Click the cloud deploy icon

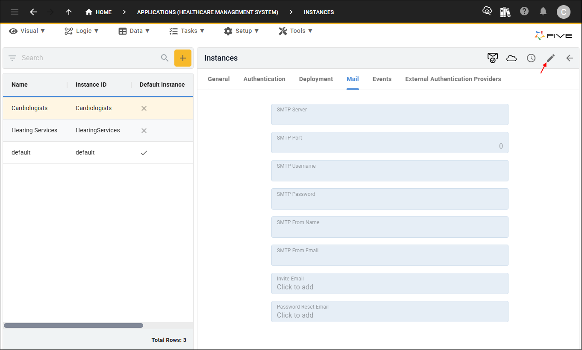[511, 58]
